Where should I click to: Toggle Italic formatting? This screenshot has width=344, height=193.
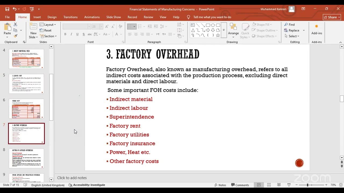pos(71,34)
